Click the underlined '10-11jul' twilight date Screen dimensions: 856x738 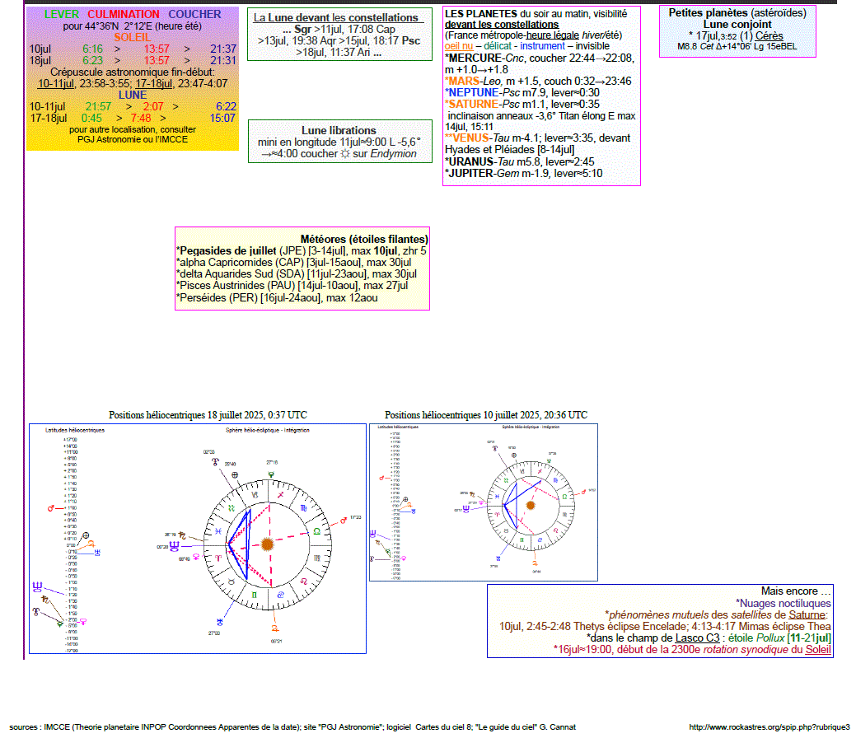pos(56,83)
